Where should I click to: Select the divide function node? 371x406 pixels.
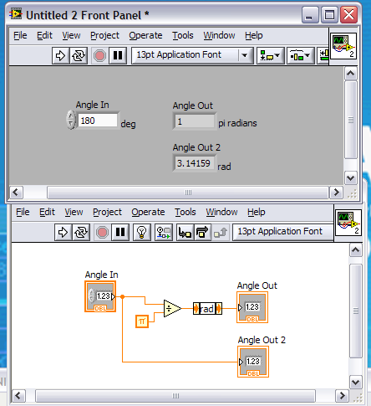[x=172, y=308]
